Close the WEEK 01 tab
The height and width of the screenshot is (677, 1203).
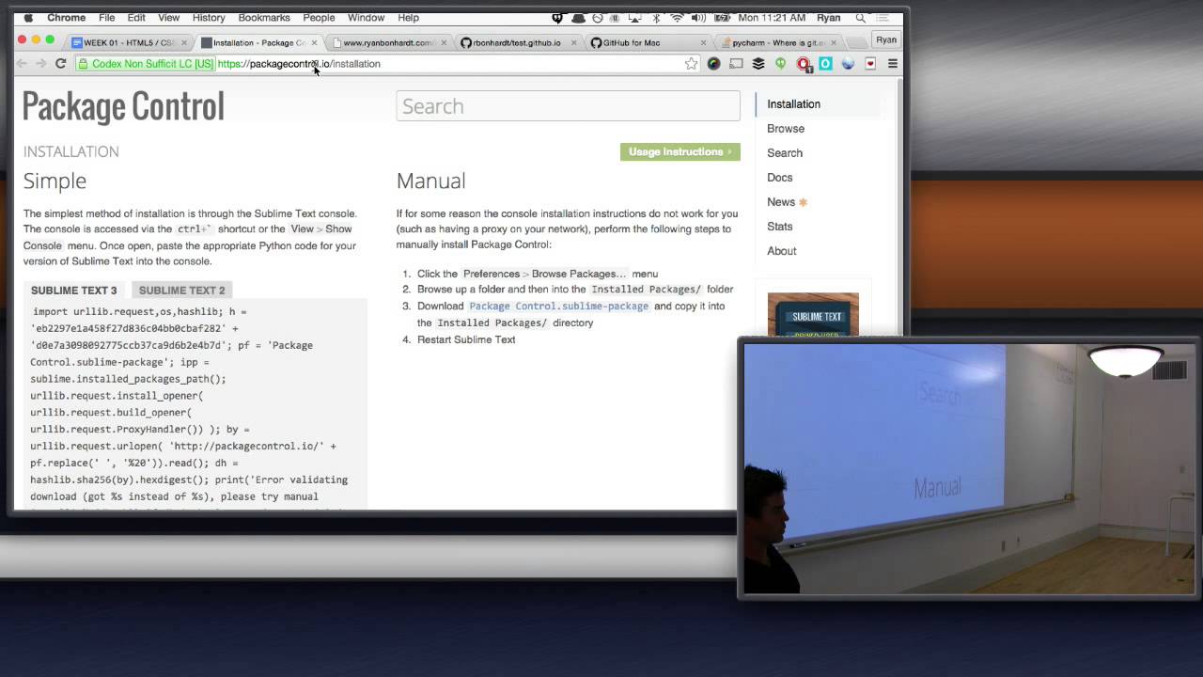[184, 43]
